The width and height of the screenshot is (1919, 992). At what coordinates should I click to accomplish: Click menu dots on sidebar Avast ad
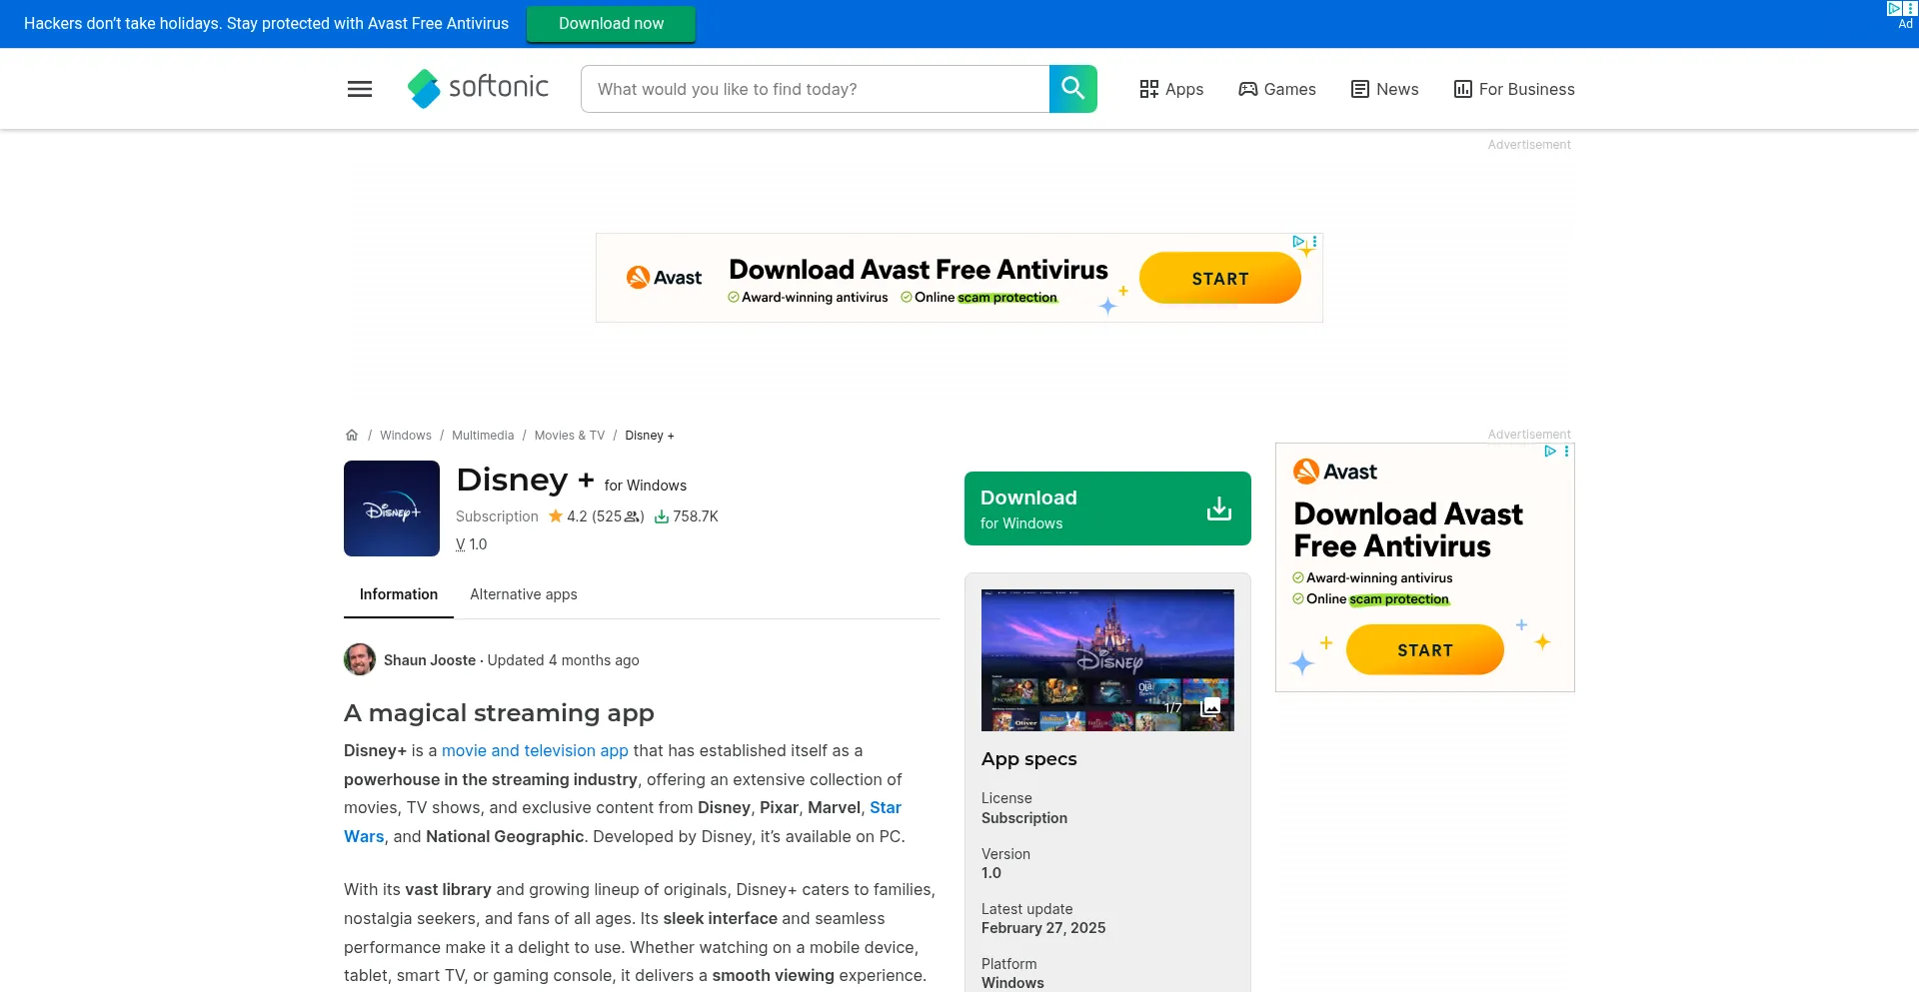(1566, 452)
